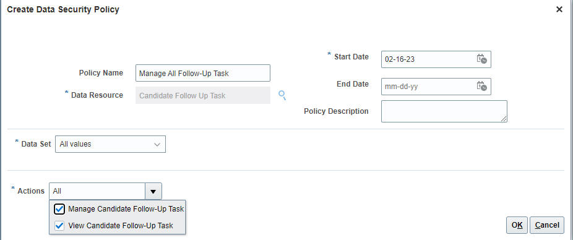Confirm the policy with the OK button
573x240 pixels.
(517, 225)
